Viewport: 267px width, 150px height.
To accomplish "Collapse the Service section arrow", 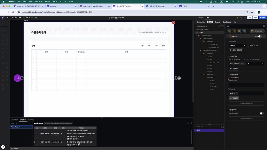I will 228,36.
